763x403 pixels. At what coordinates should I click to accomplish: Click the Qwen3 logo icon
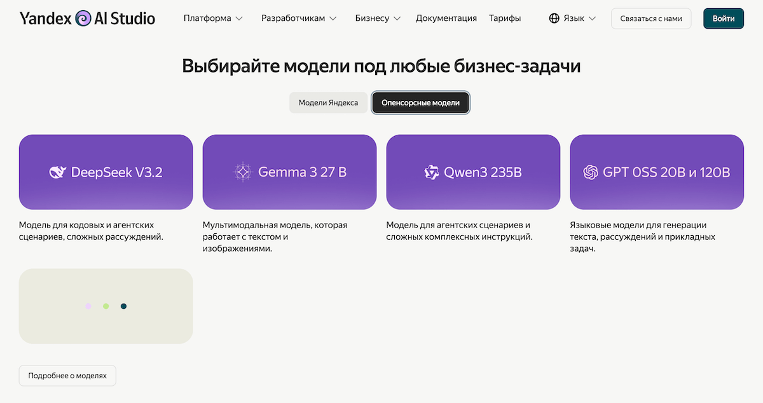(432, 172)
